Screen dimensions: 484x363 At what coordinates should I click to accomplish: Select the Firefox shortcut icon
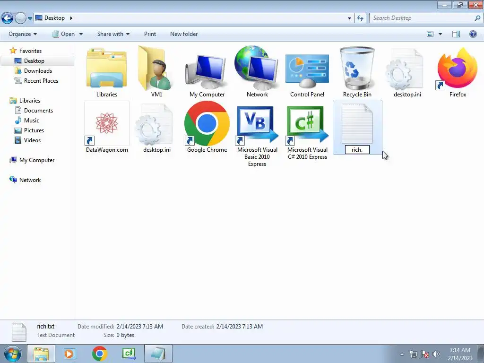click(457, 69)
